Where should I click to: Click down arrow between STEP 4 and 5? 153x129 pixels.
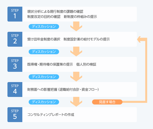click(x=76, y=102)
